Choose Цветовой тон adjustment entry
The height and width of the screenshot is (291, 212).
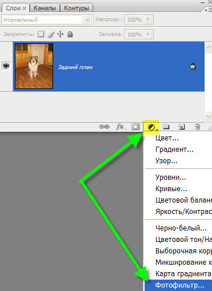coord(183,239)
